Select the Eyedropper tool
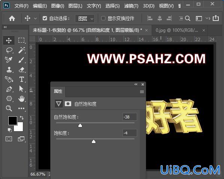 click(x=9, y=60)
